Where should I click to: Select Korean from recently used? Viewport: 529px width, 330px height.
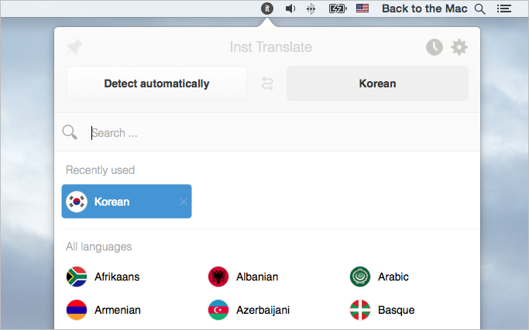tap(126, 202)
